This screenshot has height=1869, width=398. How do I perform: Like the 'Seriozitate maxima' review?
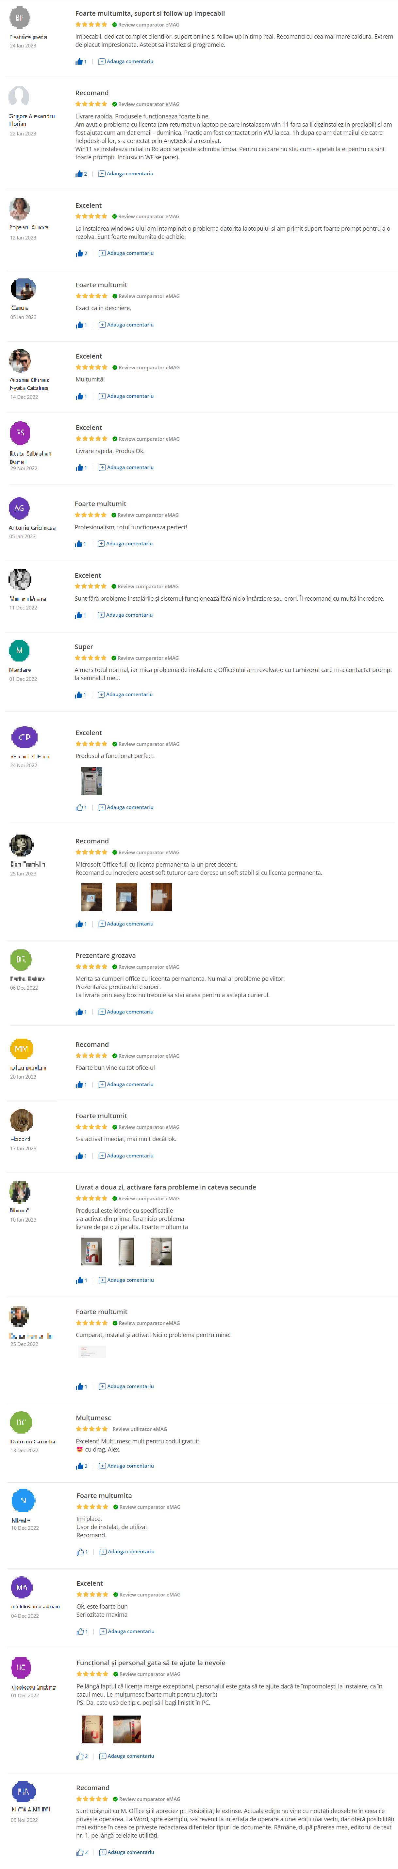(80, 1632)
